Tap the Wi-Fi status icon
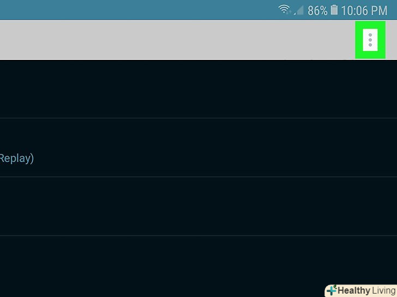 click(284, 9)
